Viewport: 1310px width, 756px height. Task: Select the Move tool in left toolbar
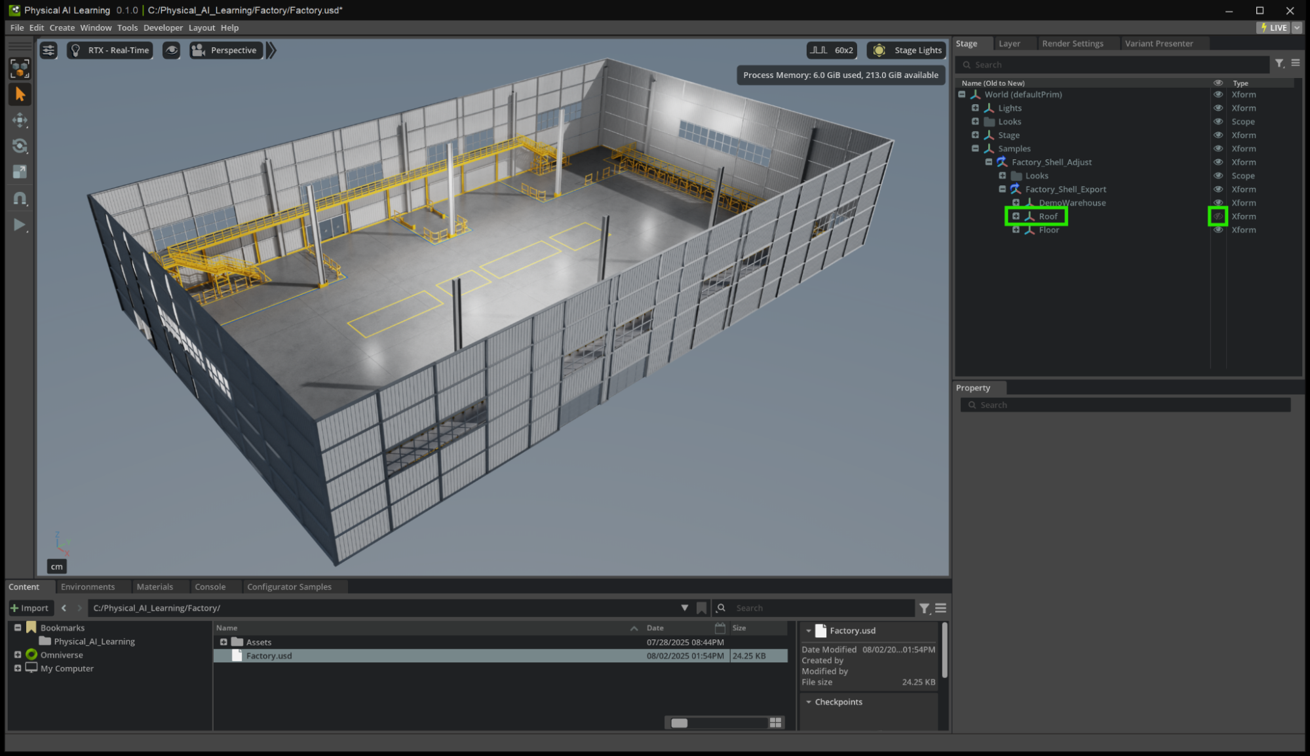(x=20, y=121)
